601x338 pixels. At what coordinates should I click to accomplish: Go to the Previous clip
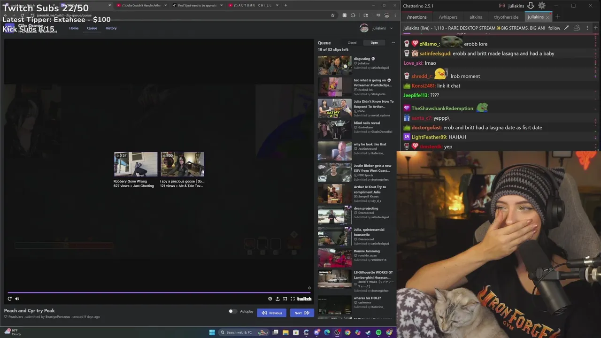pyautogui.click(x=272, y=313)
